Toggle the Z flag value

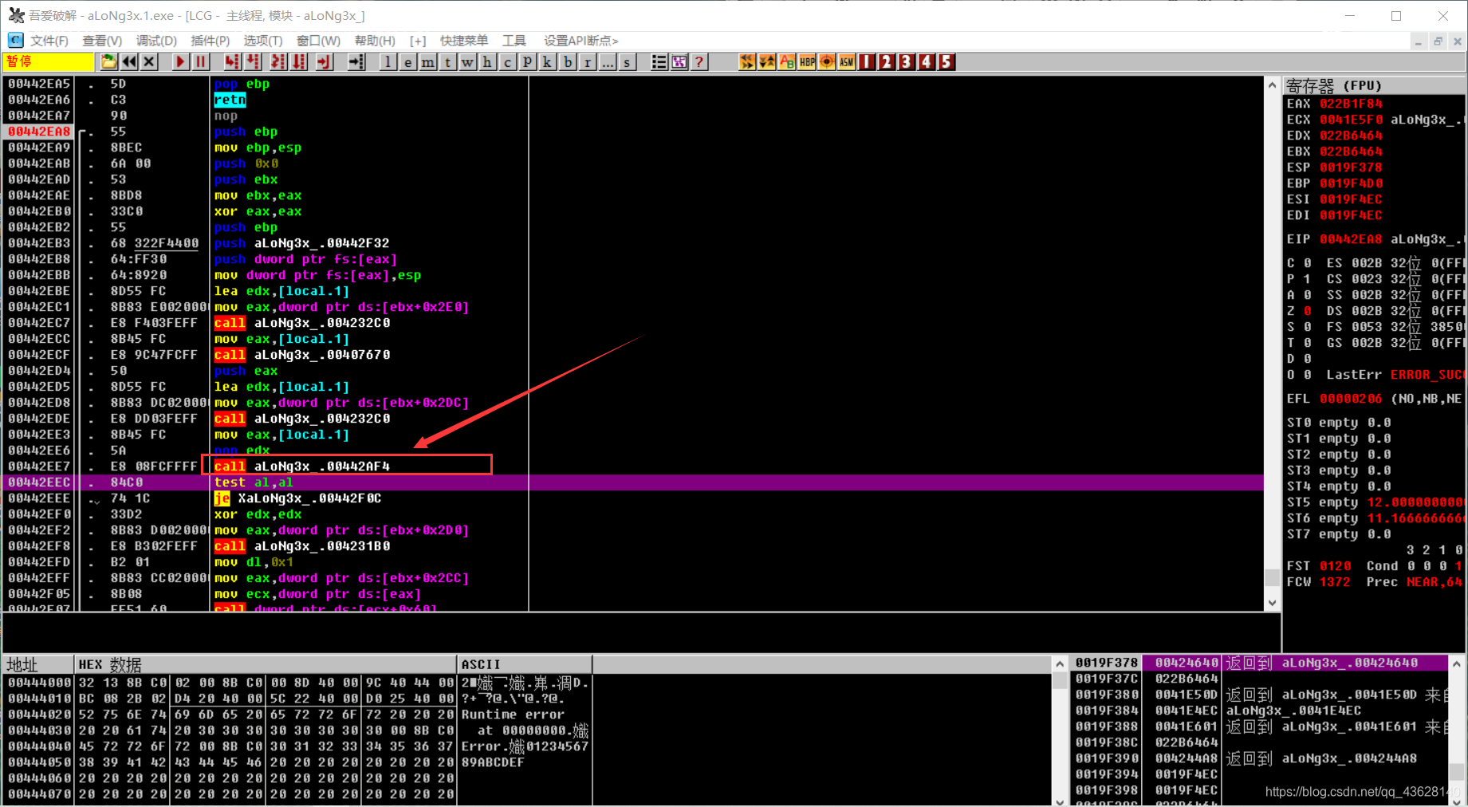1308,311
